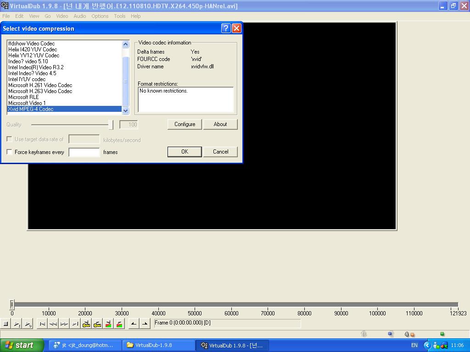Viewport: 470px width, 352px height.
Task: Play output video preview
Action: pyautogui.click(x=28, y=324)
